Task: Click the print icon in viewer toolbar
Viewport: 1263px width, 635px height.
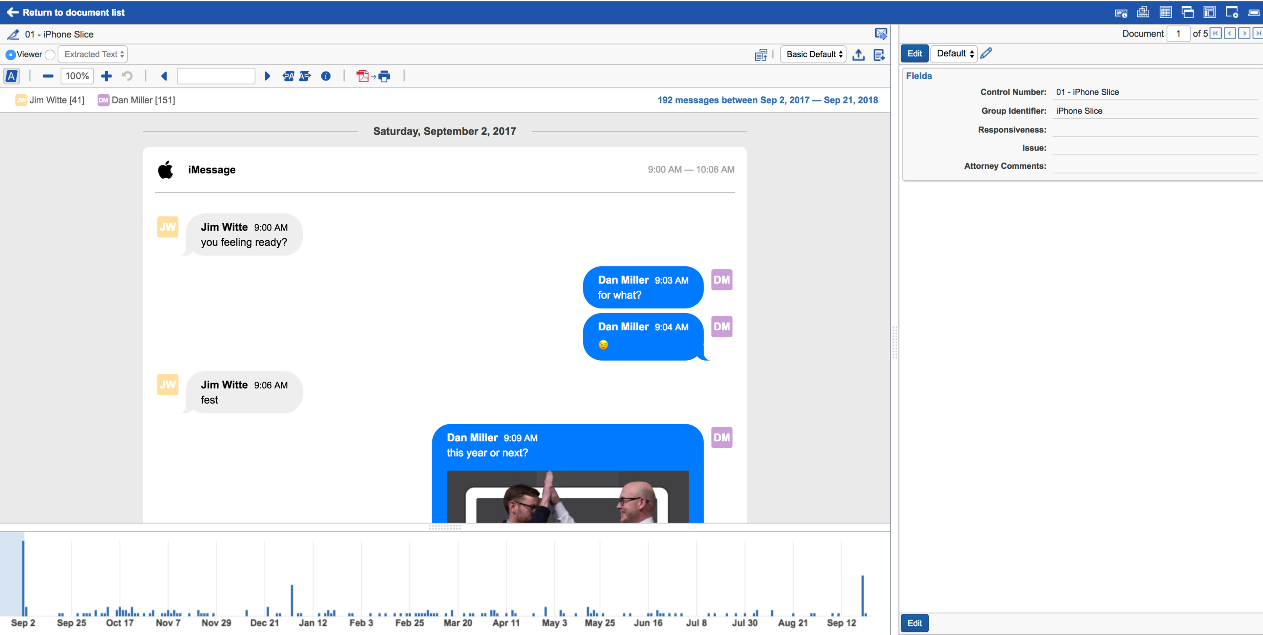Action: tap(384, 76)
